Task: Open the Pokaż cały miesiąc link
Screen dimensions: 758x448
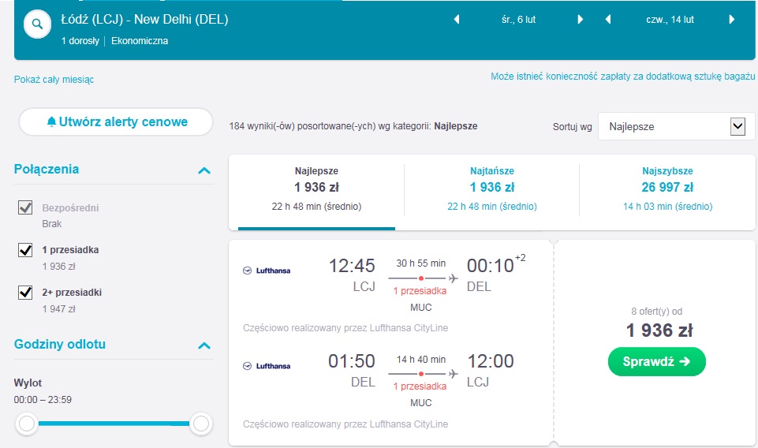Action: pos(54,79)
